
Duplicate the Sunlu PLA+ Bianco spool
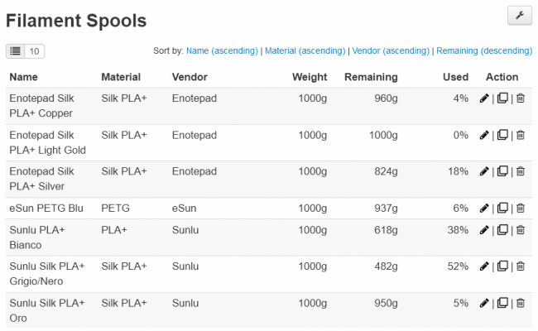tap(502, 230)
